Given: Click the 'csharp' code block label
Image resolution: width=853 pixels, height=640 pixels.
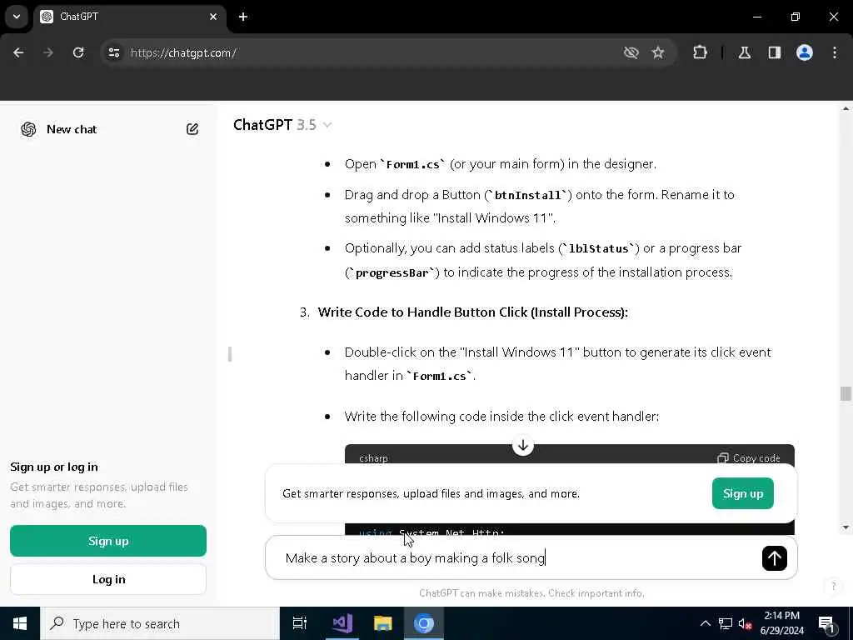Looking at the screenshot, I should (373, 457).
